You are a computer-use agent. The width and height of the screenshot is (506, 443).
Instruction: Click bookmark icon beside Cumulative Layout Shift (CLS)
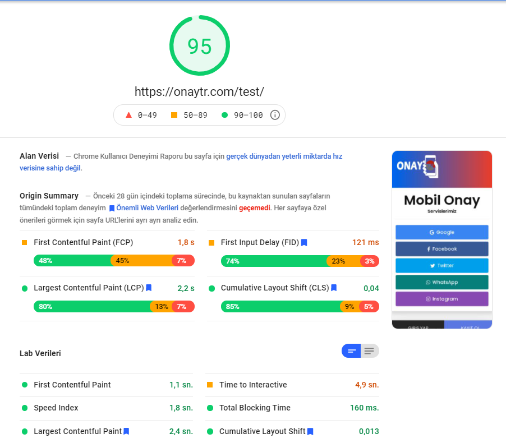click(334, 288)
